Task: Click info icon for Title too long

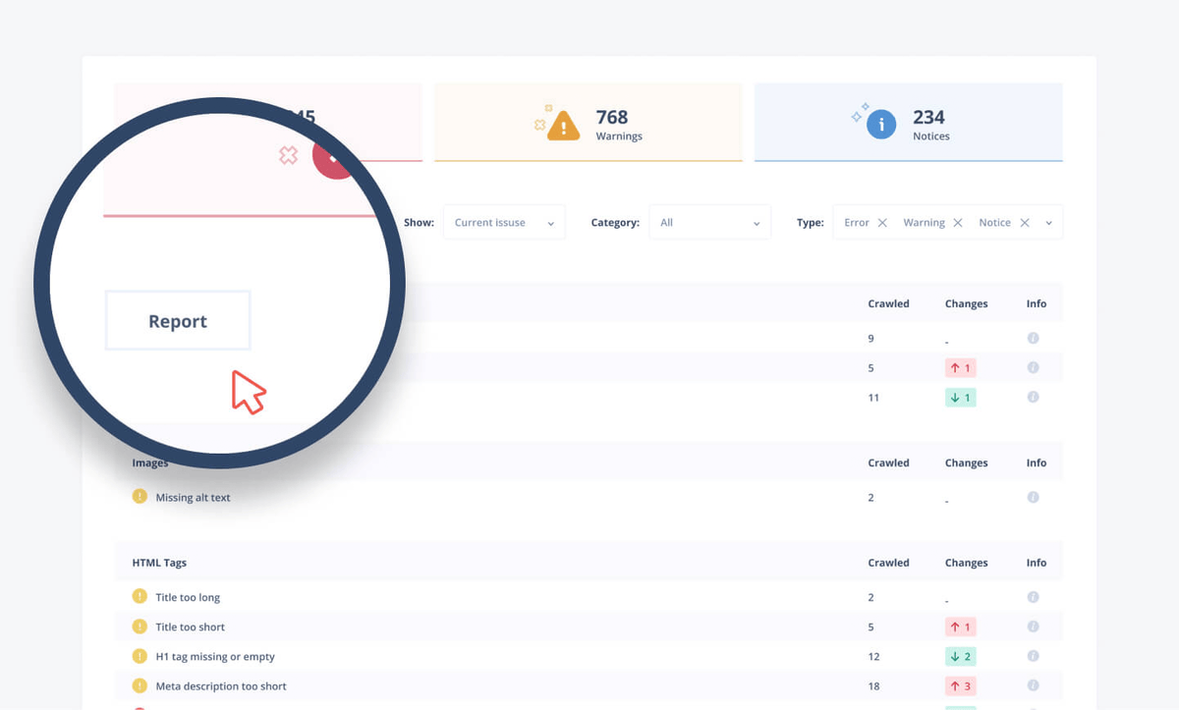Action: click(x=1033, y=597)
